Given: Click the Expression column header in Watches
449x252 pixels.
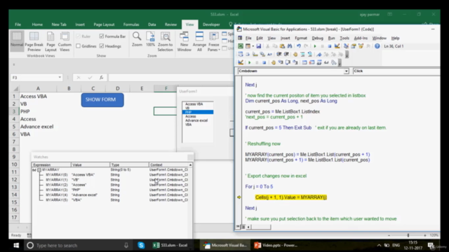Looking at the screenshot, I should coord(51,165).
